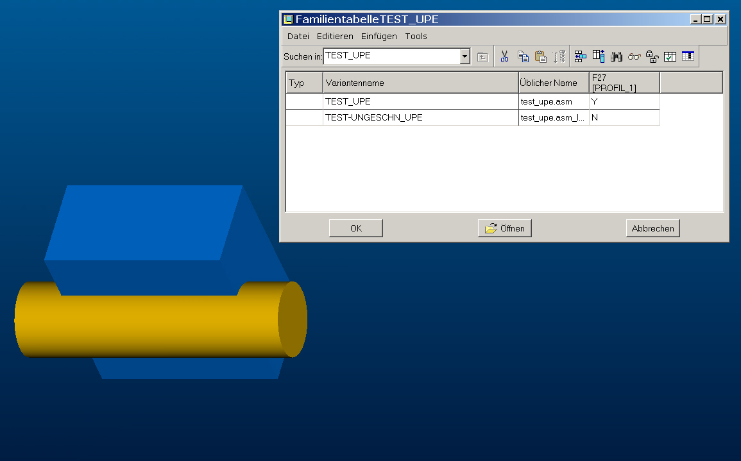Click the test_upe.asm common name cell
The height and width of the screenshot is (461, 741).
pos(554,101)
